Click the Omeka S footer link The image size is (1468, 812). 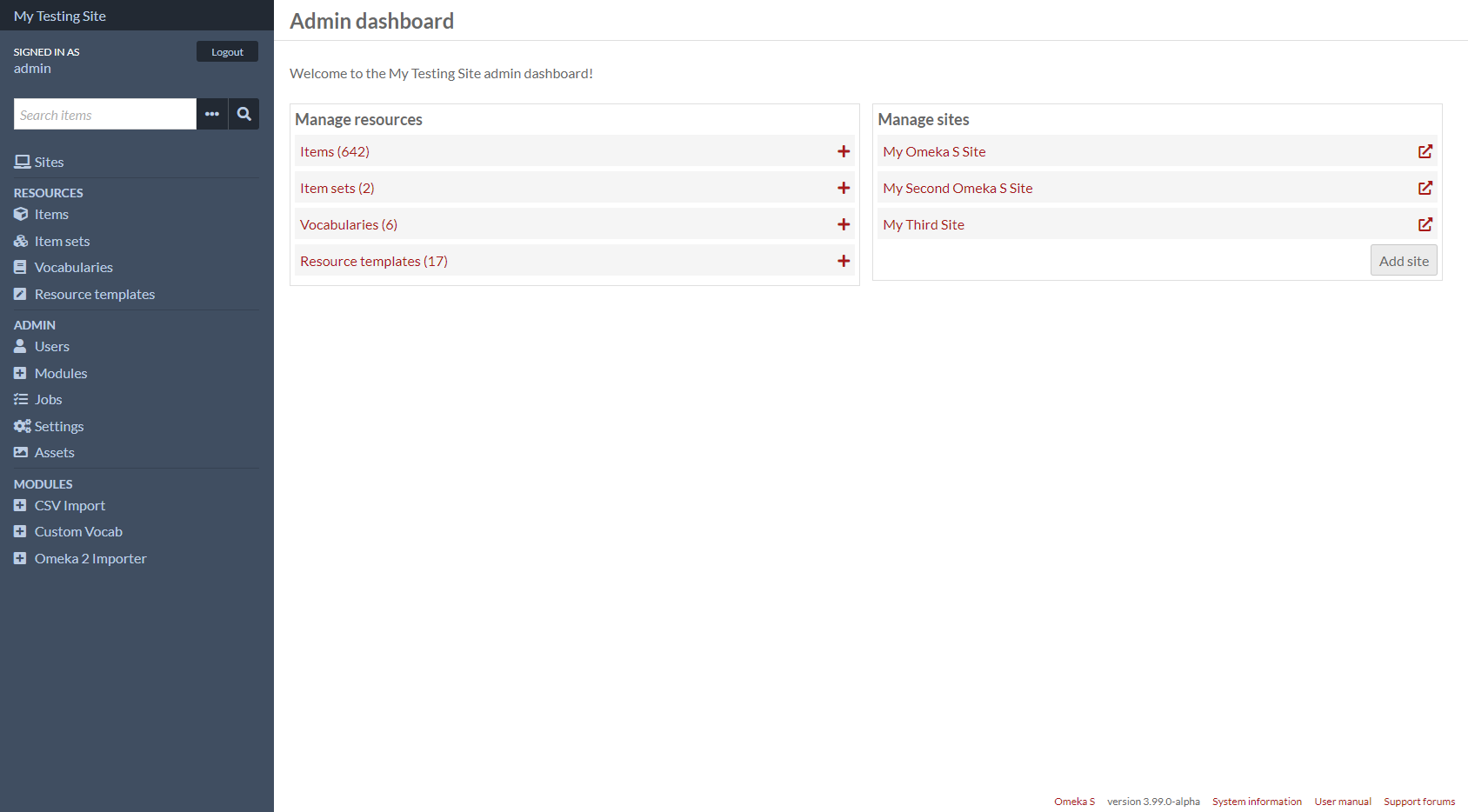pyautogui.click(x=1074, y=802)
